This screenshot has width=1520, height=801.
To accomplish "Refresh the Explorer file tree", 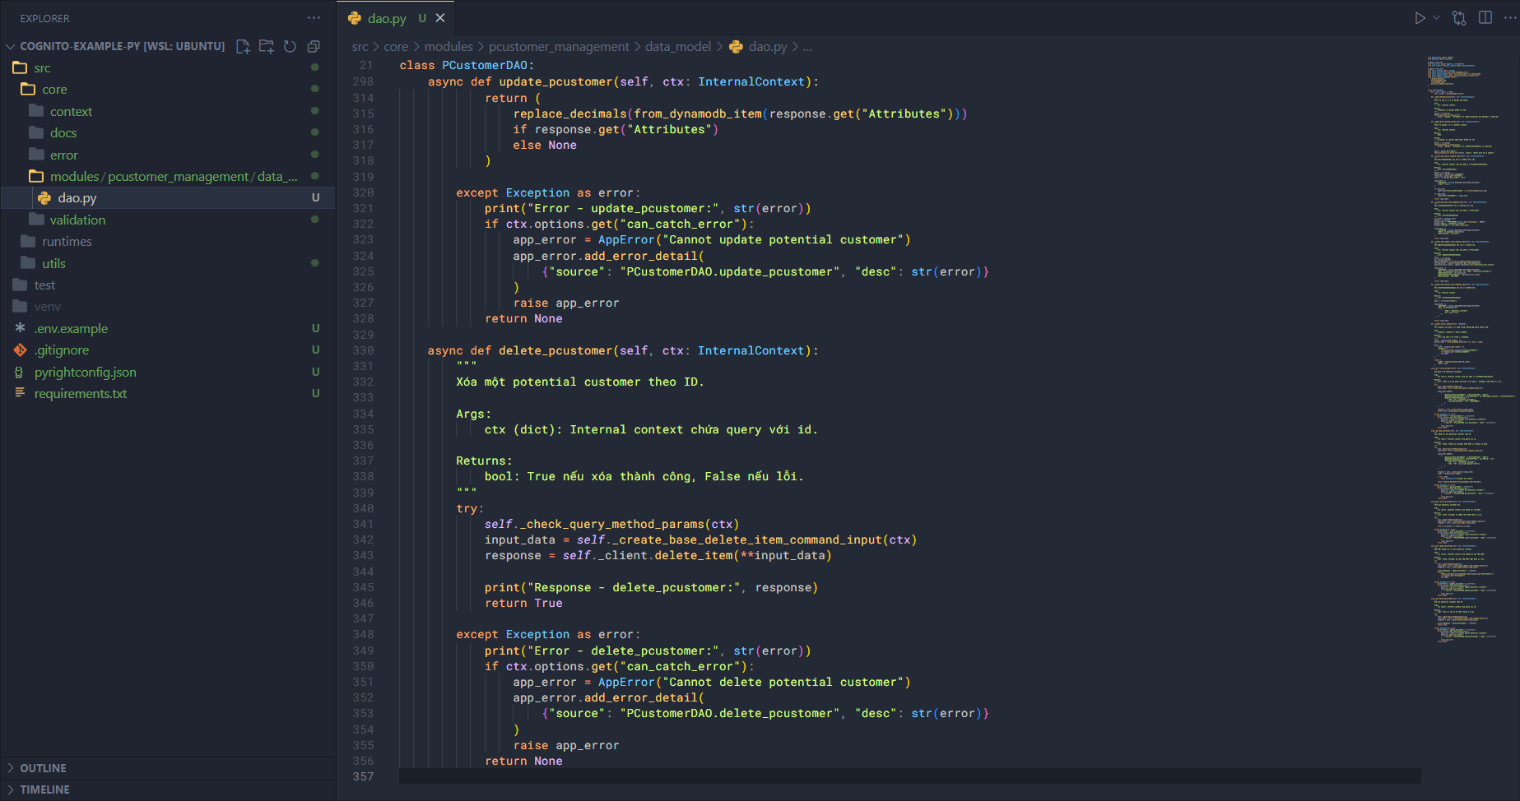I will point(290,47).
